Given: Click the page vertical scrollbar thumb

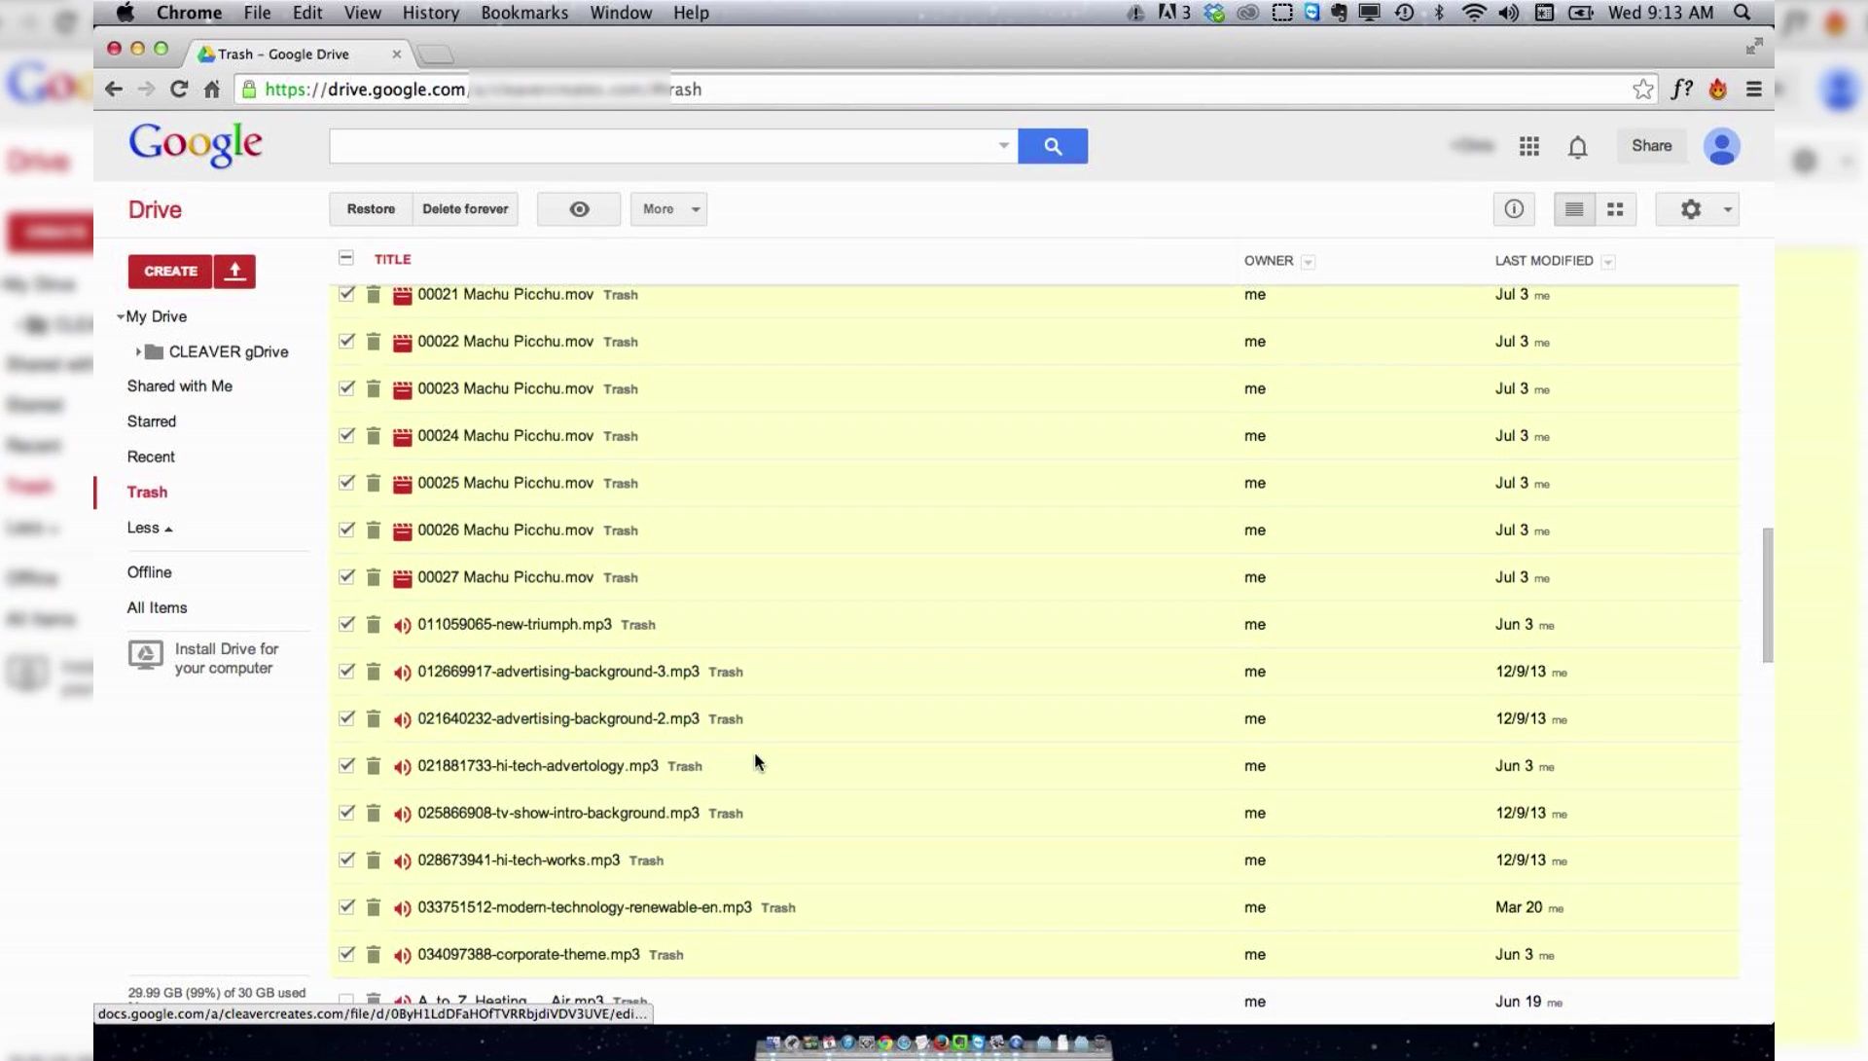Looking at the screenshot, I should tap(1768, 596).
